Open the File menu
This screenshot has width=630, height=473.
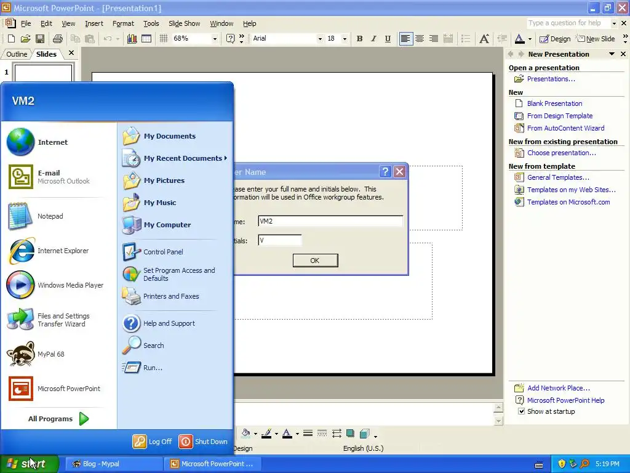pyautogui.click(x=26, y=23)
